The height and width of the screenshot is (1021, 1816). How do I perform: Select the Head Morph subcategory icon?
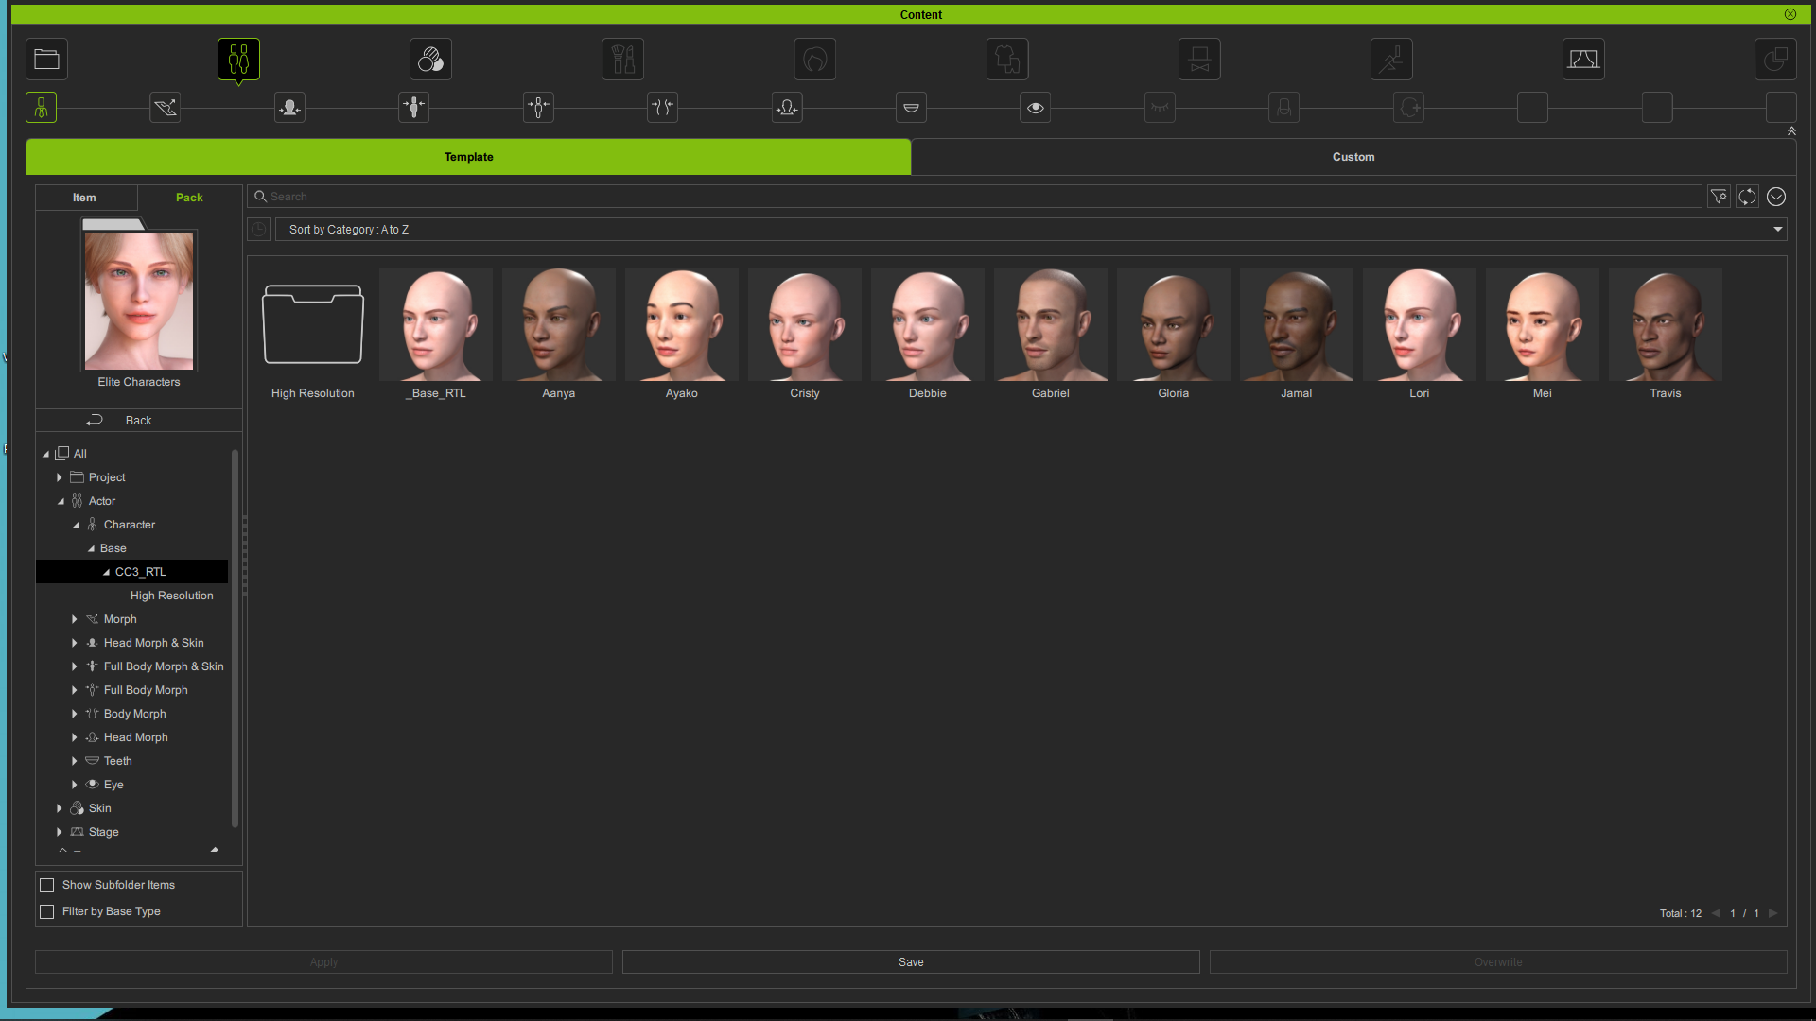(787, 108)
